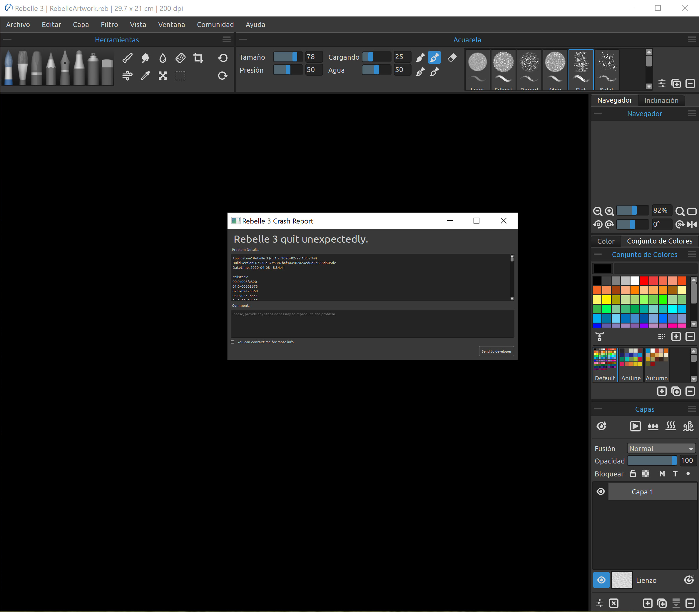Open the Herramientas panel menu

coord(227,40)
